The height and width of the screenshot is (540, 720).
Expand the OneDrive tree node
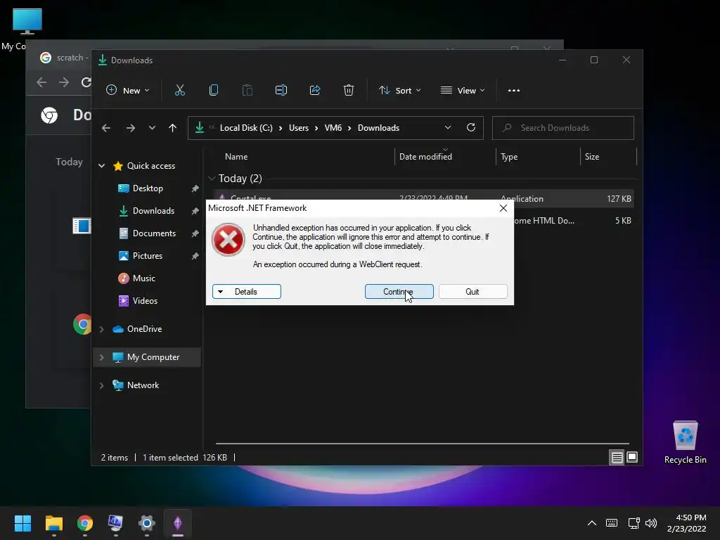(101, 329)
